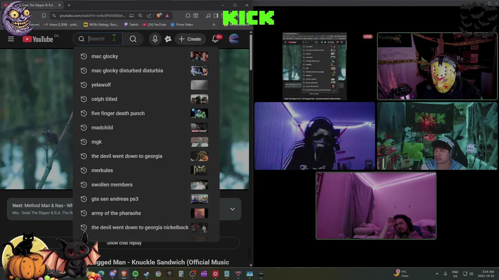Click the magnifier search submit button
This screenshot has width=499, height=280.
pyautogui.click(x=133, y=39)
